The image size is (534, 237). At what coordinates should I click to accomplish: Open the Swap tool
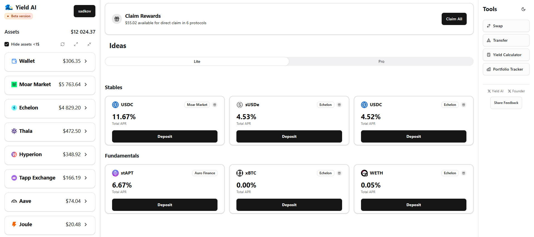(x=506, y=26)
